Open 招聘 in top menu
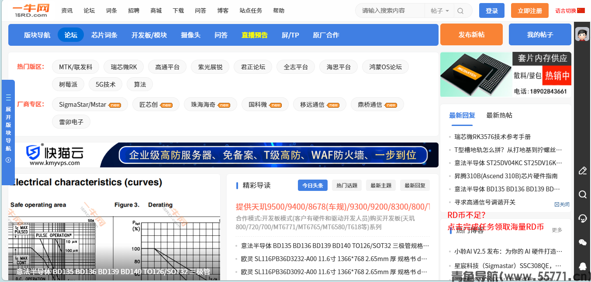Viewport: 591px width, 282px height. (134, 10)
